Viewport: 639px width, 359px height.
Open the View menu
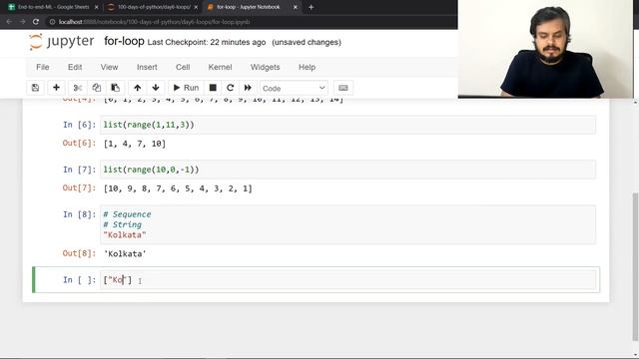click(x=109, y=67)
